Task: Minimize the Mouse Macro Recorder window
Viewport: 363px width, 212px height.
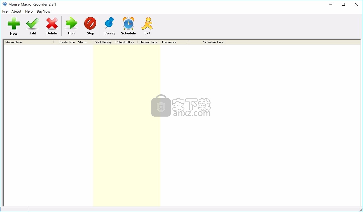Action: (331, 4)
